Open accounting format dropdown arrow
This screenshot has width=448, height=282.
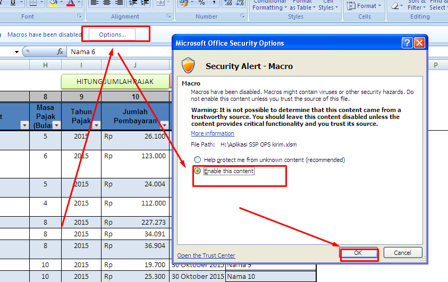tap(192, 3)
